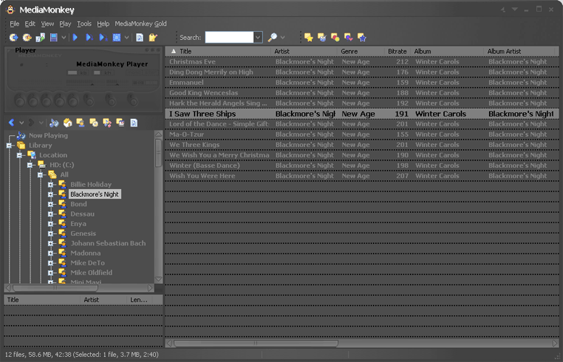The image size is (563, 362).
Task: Toggle the player's R repeat button
Action: [x=132, y=101]
